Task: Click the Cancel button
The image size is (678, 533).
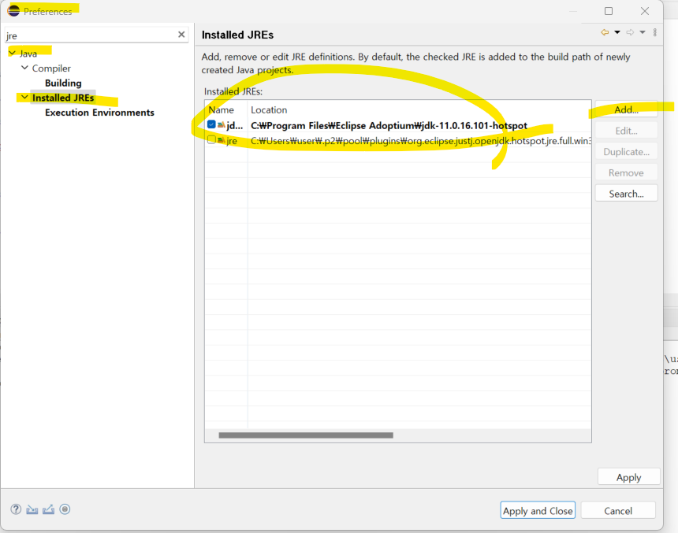Action: coord(618,510)
